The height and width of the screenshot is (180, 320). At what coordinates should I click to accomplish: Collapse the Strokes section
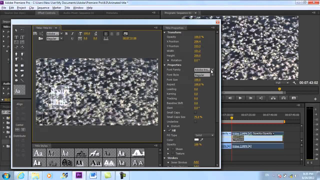point(165,158)
